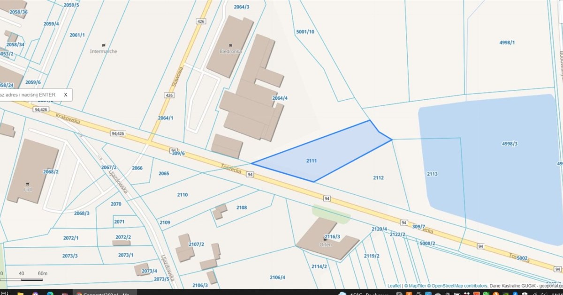The width and height of the screenshot is (563, 295).
Task: Focus the address search input field
Action: (x=28, y=95)
